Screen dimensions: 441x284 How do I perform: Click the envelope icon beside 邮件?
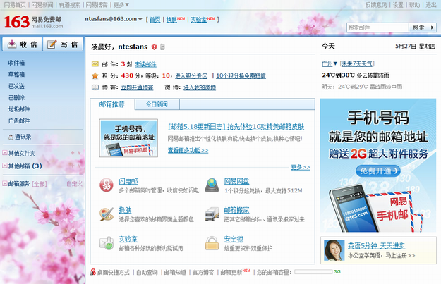click(95, 64)
